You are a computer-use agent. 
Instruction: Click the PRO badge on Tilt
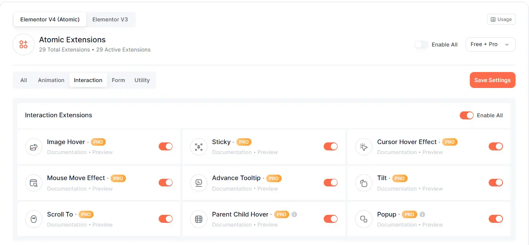[400, 178]
